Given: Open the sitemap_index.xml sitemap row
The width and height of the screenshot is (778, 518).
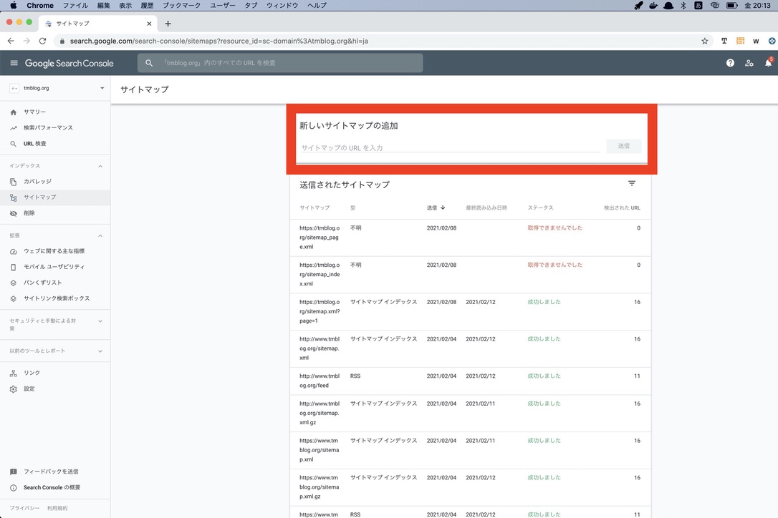Looking at the screenshot, I should click(470, 275).
